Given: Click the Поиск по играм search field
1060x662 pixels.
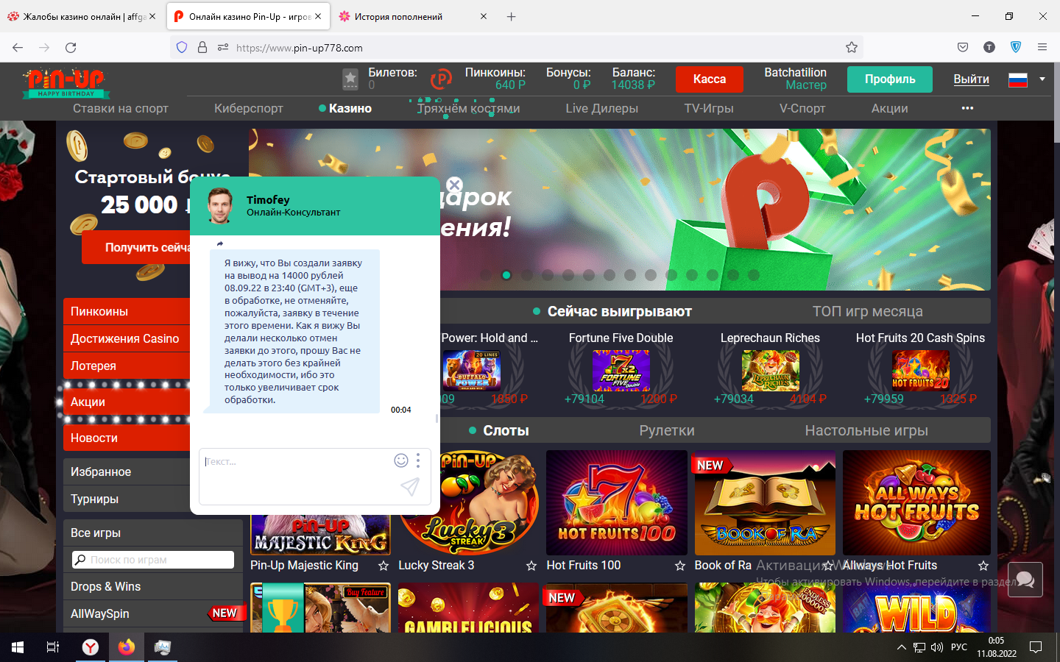Looking at the screenshot, I should click(153, 560).
